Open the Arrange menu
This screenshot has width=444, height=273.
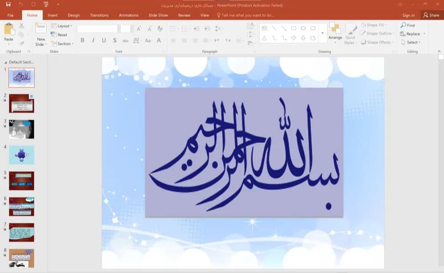pos(335,33)
